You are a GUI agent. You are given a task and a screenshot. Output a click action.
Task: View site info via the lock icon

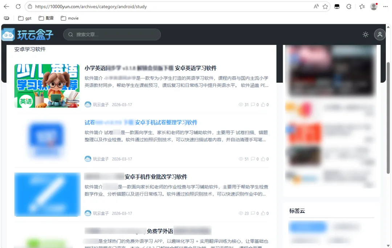(30, 7)
